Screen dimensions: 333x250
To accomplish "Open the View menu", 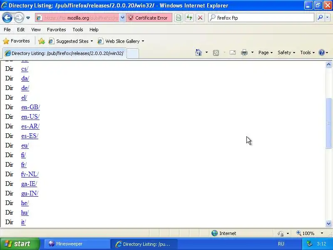I will tap(36, 30).
